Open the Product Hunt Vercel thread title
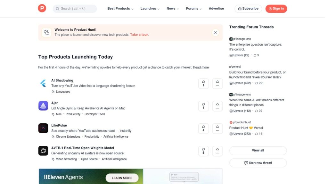The height and width of the screenshot is (184, 328). (x=246, y=128)
